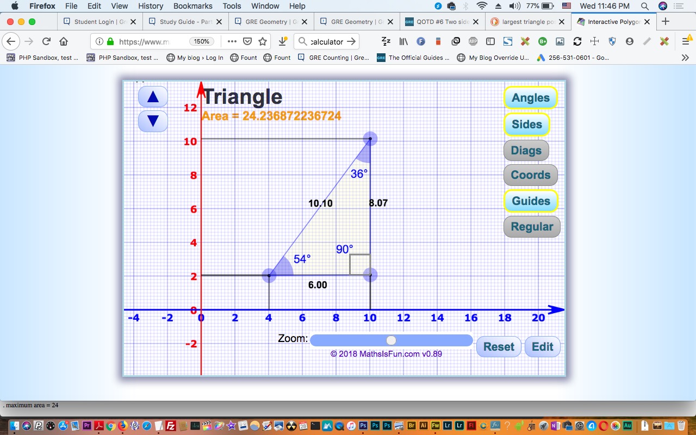
Task: Go to Firefox home page
Action: point(64,41)
